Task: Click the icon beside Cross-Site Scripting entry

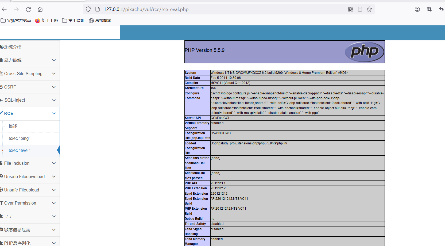Action: tap(1, 73)
